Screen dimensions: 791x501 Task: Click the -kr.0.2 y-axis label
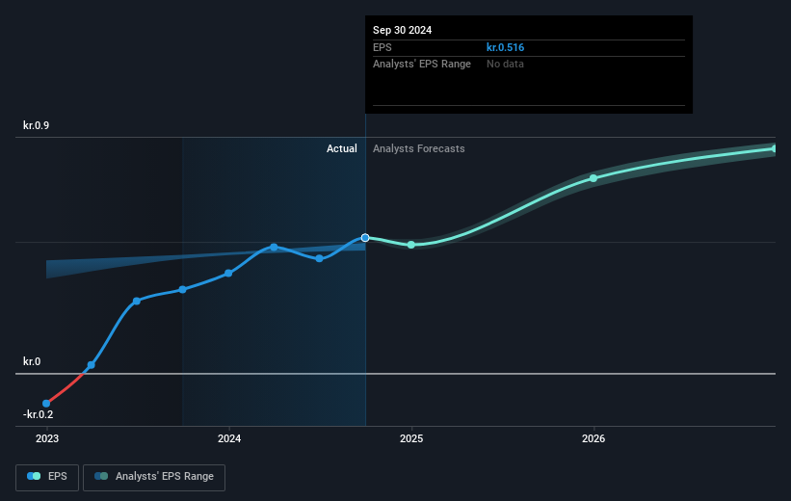[x=38, y=414]
